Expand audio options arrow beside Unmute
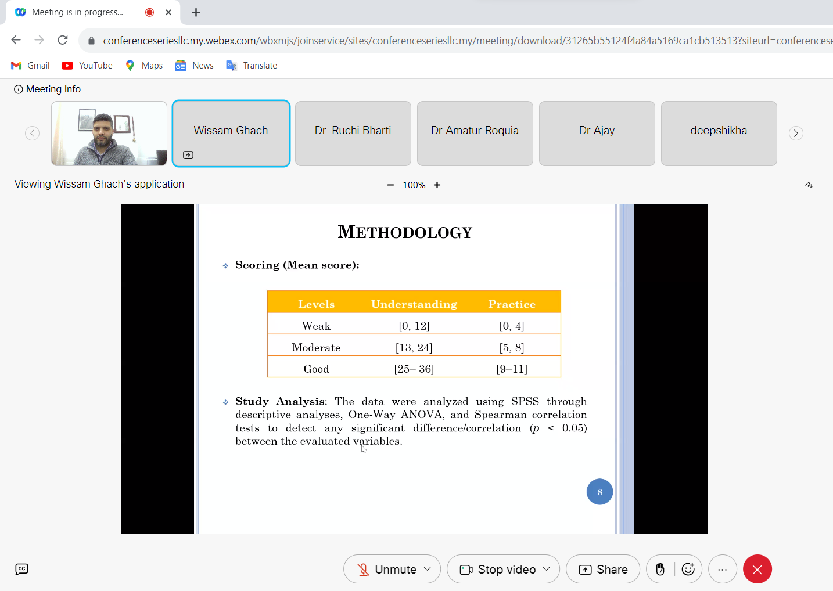The height and width of the screenshot is (591, 833). [x=428, y=569]
